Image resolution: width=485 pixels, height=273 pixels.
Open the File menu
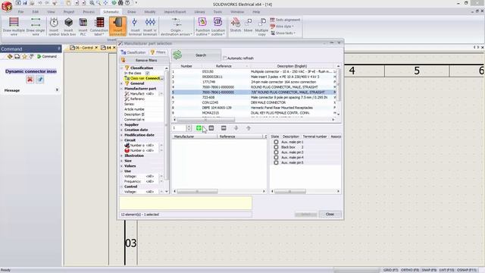click(x=20, y=12)
